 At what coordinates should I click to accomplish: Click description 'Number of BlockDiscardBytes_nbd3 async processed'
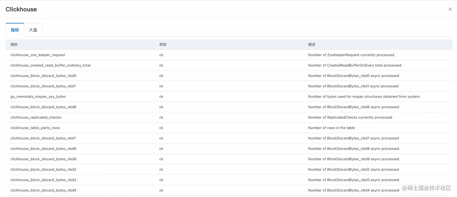(353, 180)
